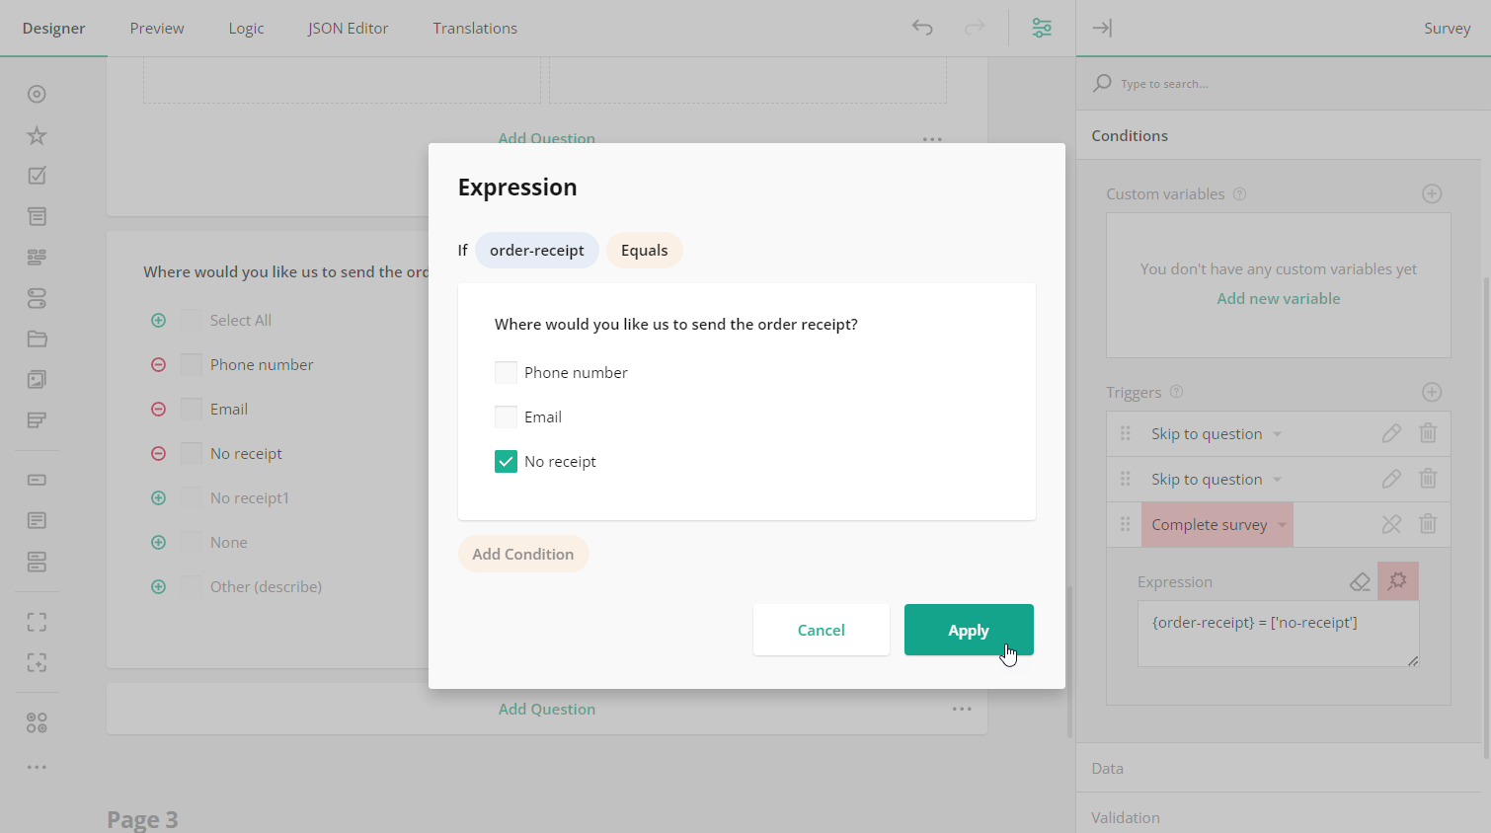This screenshot has height=833, width=1491.
Task: Uncheck the No receipt option
Action: [x=506, y=461]
